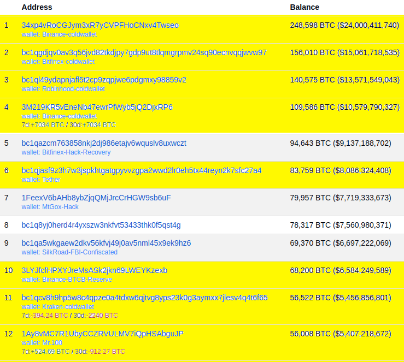This screenshot has width=404, height=362.
Task: Select balance 56,522 BTC ($5,456,856,801)
Action: 341,298
